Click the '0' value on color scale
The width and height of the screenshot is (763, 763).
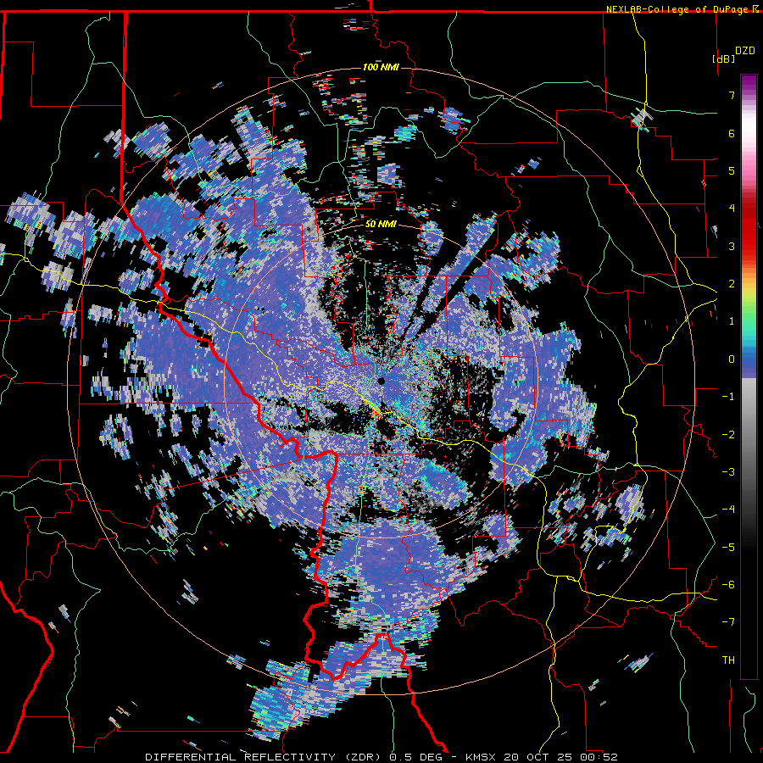point(732,359)
